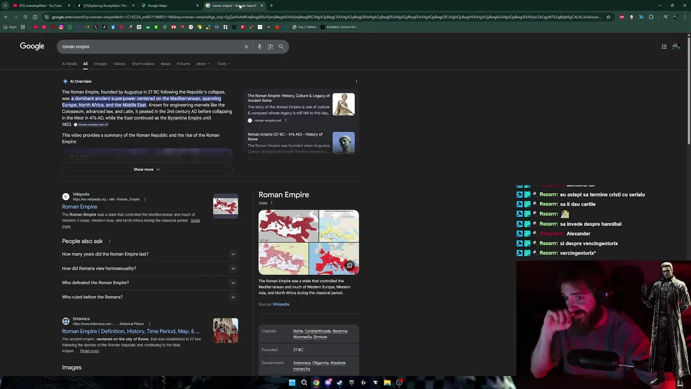
Task: Open the AdBlock Plus extension icon
Action: (x=622, y=17)
